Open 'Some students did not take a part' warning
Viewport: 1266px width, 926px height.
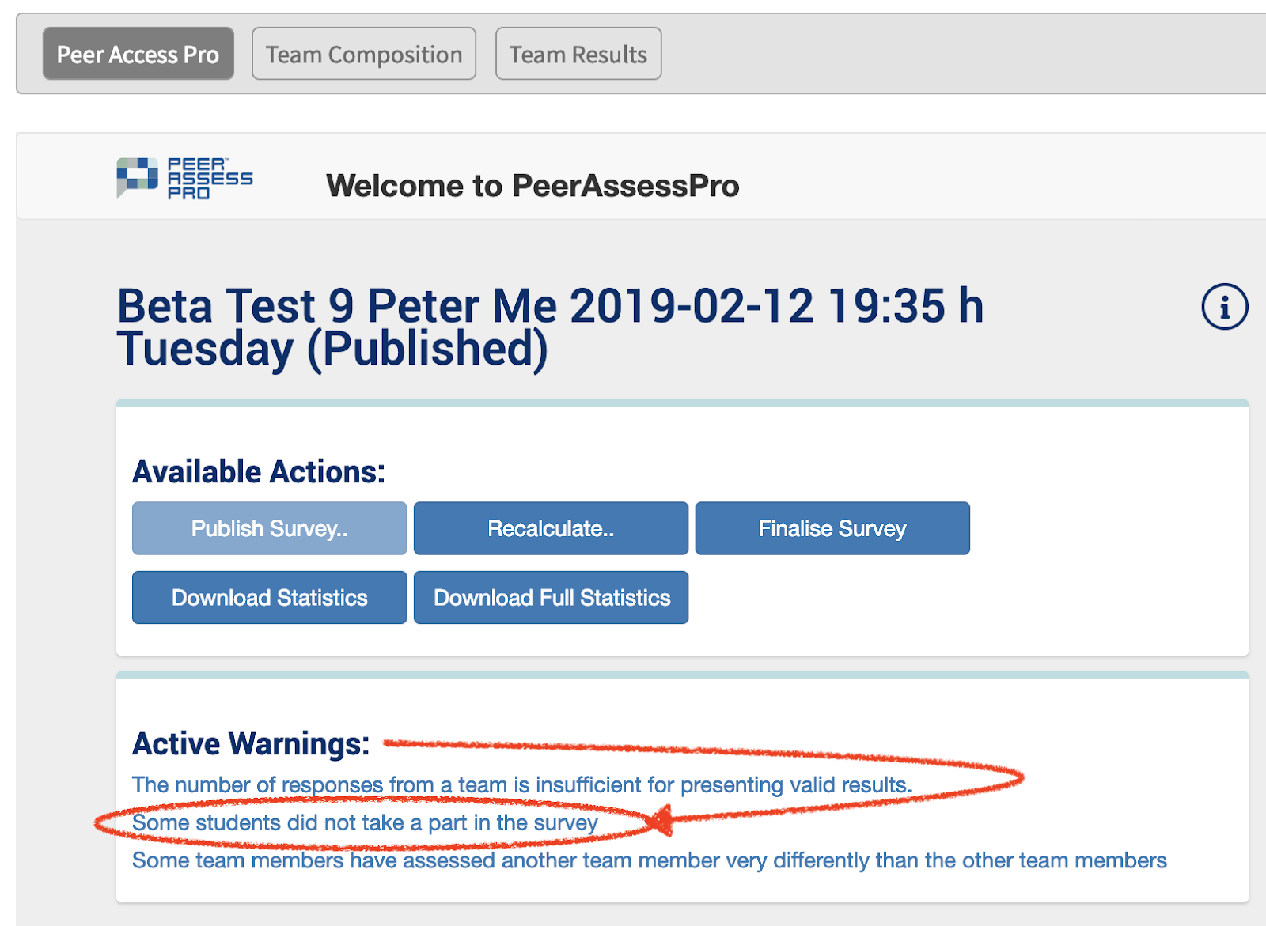pyautogui.click(x=365, y=823)
